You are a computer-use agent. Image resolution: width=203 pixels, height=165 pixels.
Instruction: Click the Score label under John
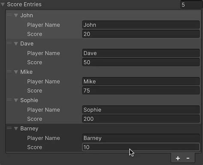35,34
